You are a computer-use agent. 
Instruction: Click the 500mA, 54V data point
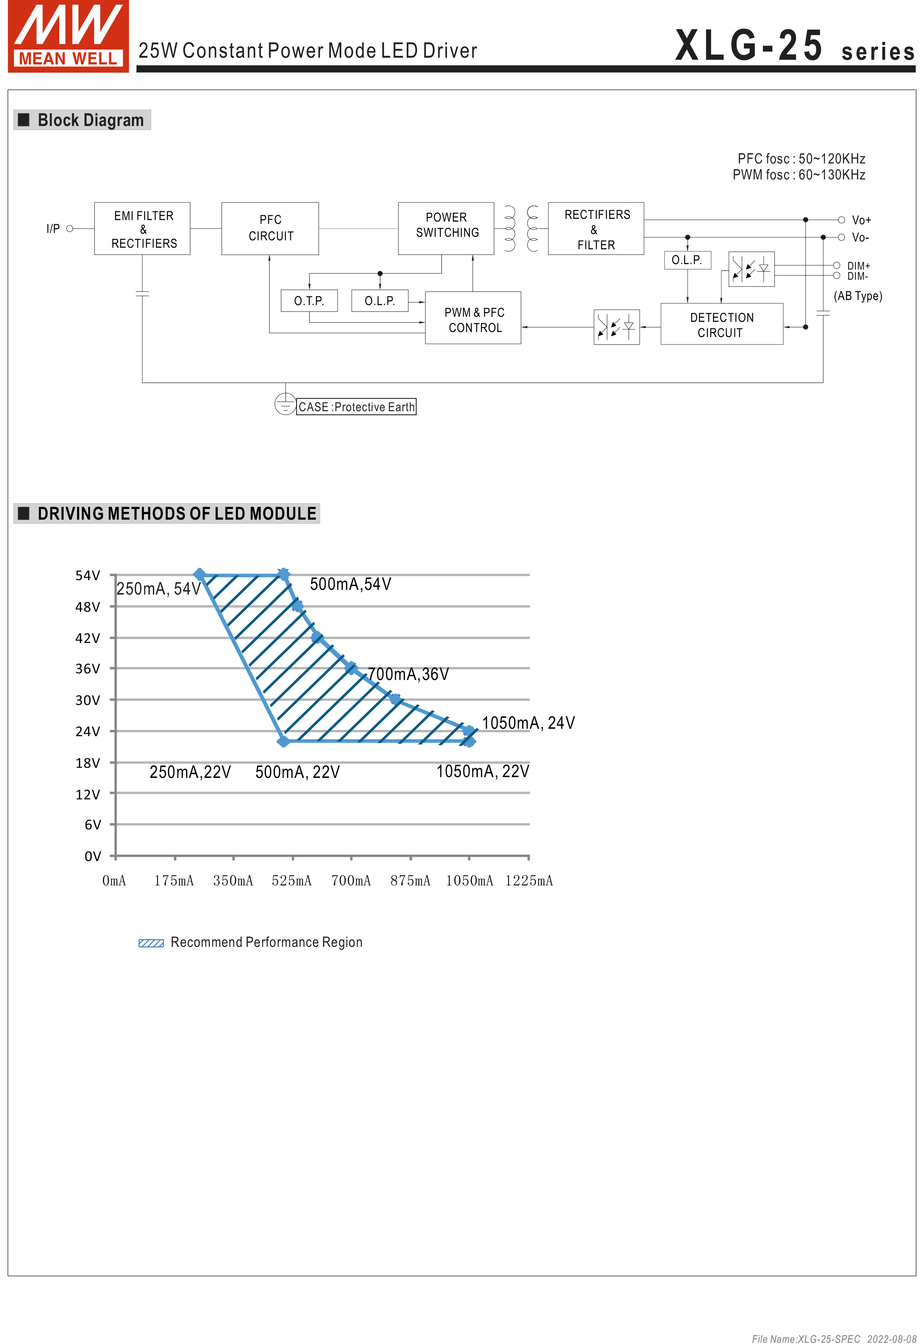coord(283,574)
